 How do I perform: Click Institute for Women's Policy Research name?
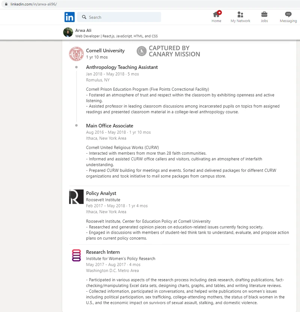[120, 258]
